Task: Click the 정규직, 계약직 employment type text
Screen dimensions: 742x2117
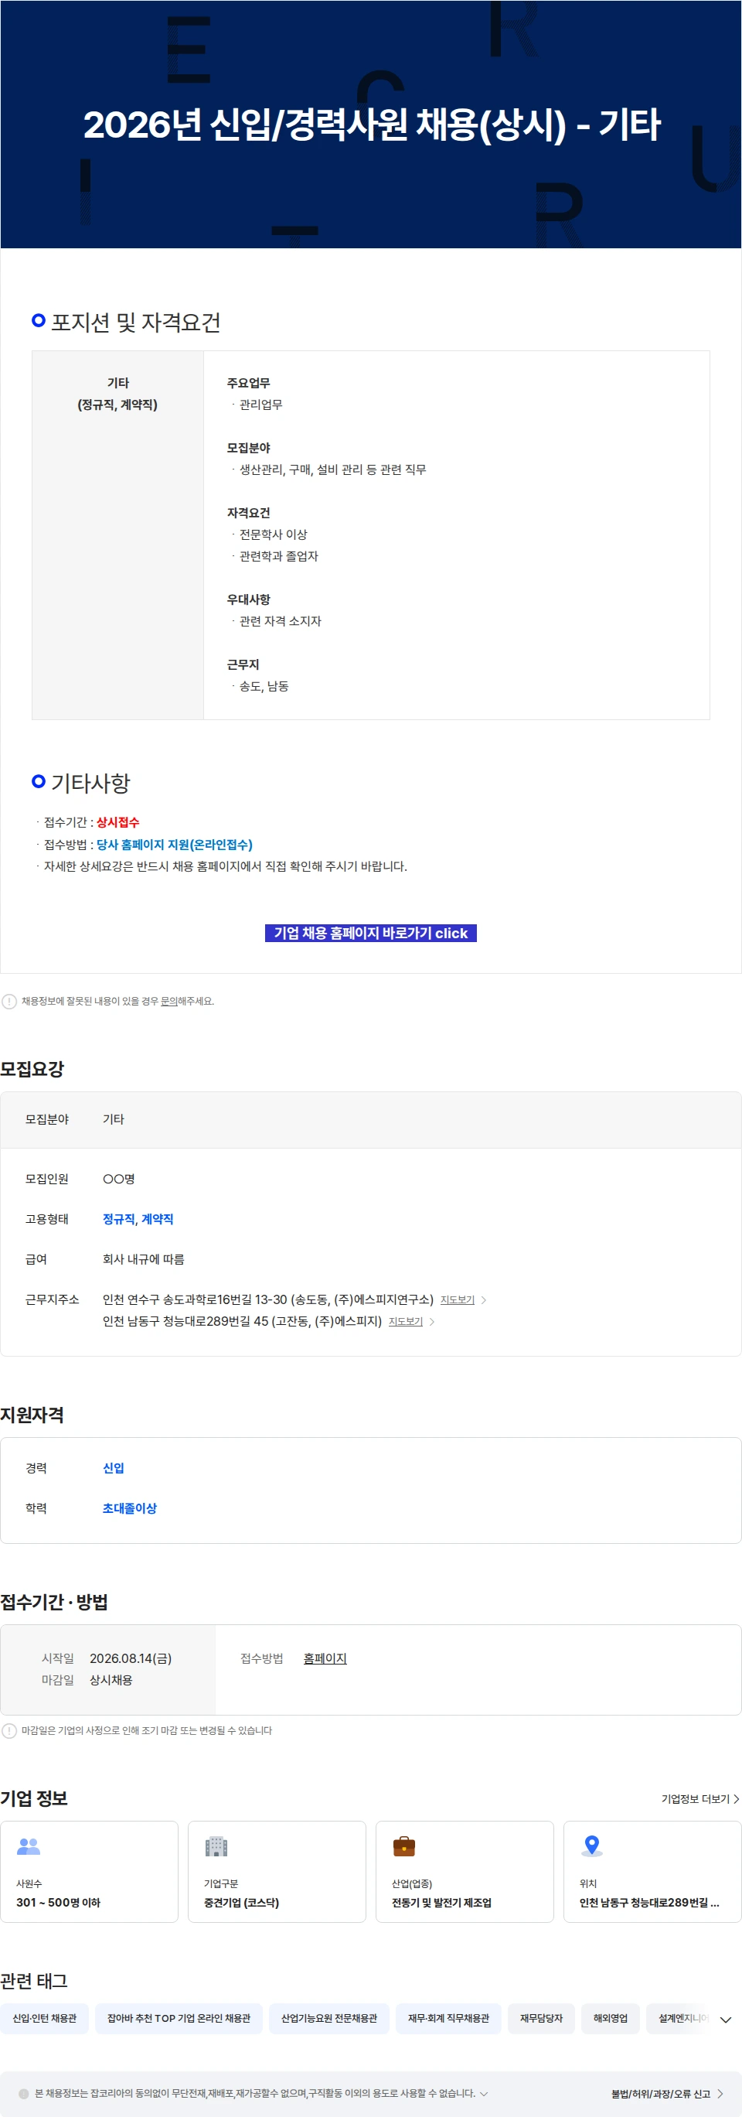Action: click(138, 1219)
